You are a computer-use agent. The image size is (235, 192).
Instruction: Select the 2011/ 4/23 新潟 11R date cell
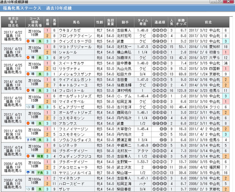(13, 134)
